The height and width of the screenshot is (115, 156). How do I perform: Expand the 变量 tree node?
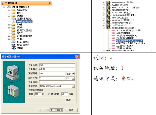coord(9,16)
